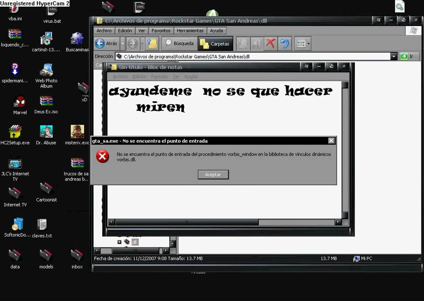Viewport: 424px width, 301px height.
Task: Select the data folder icon
Action: click(15, 259)
